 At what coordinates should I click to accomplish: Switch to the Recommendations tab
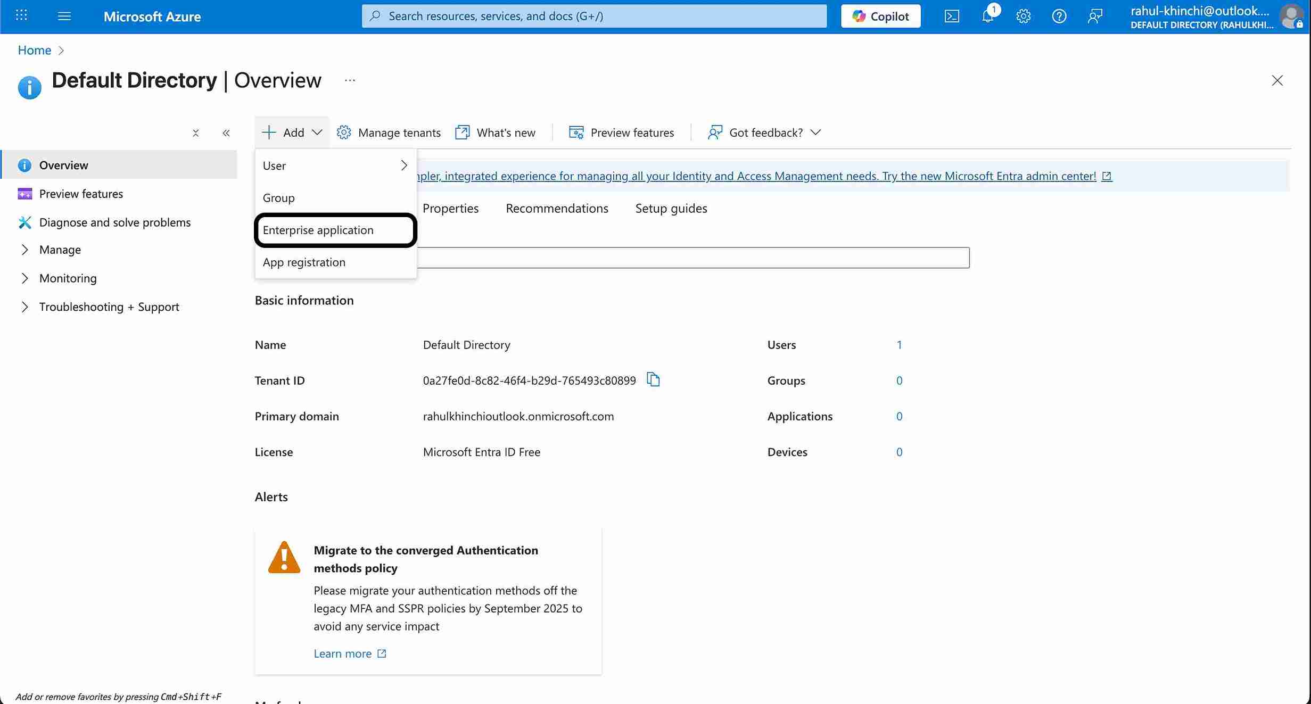pyautogui.click(x=556, y=208)
